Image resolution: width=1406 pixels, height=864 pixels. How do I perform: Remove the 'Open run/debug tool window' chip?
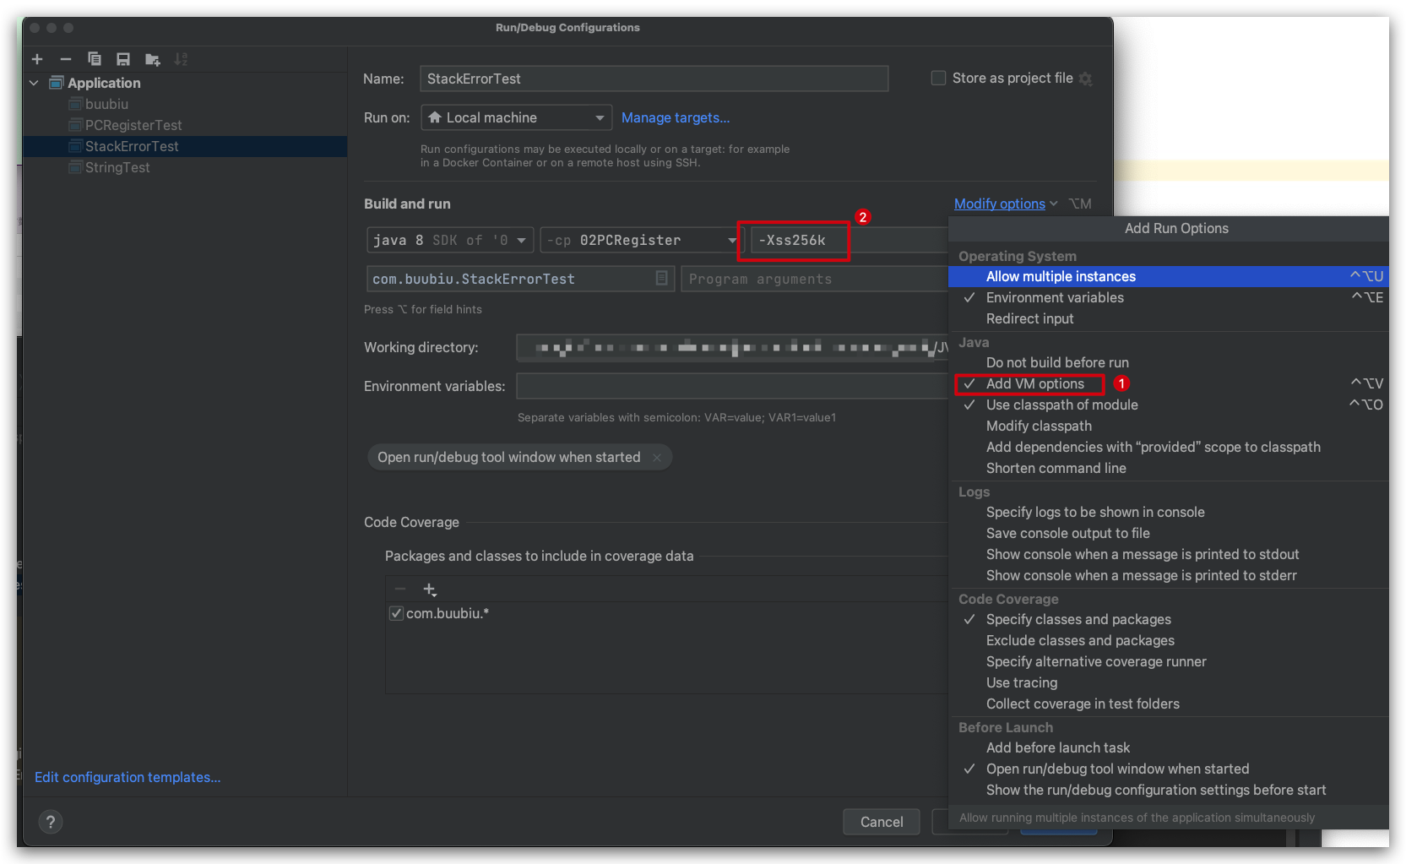tap(657, 458)
